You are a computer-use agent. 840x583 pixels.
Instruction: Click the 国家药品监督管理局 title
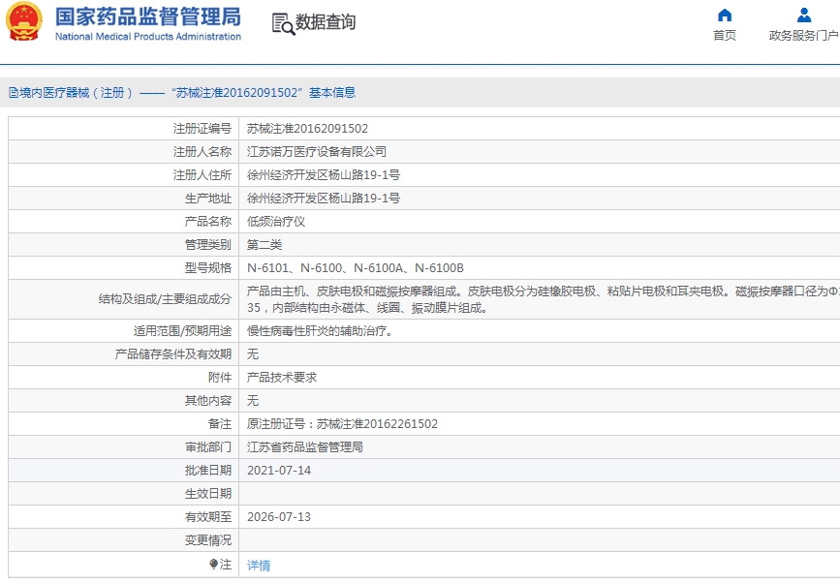(x=148, y=16)
